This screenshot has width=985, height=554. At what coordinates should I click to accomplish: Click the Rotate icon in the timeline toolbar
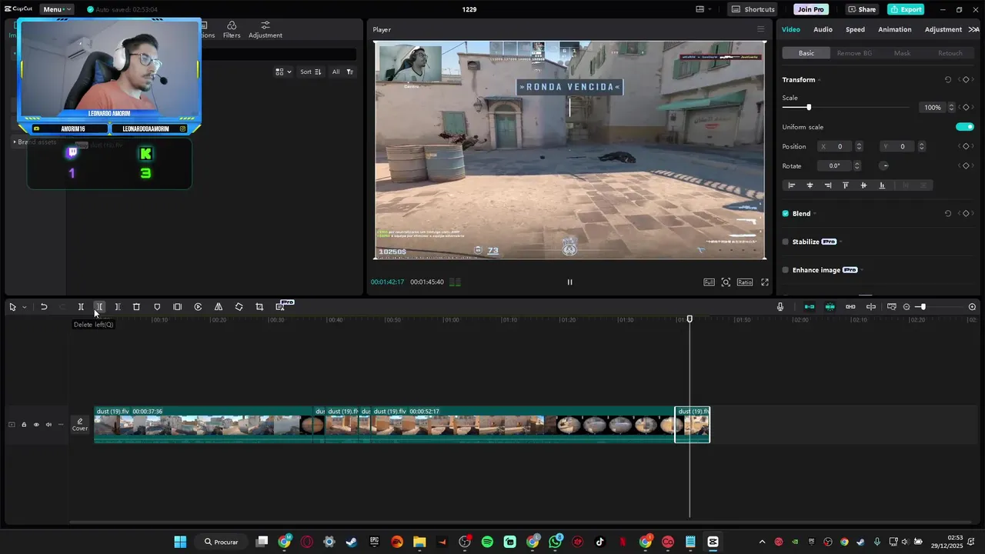click(x=239, y=307)
